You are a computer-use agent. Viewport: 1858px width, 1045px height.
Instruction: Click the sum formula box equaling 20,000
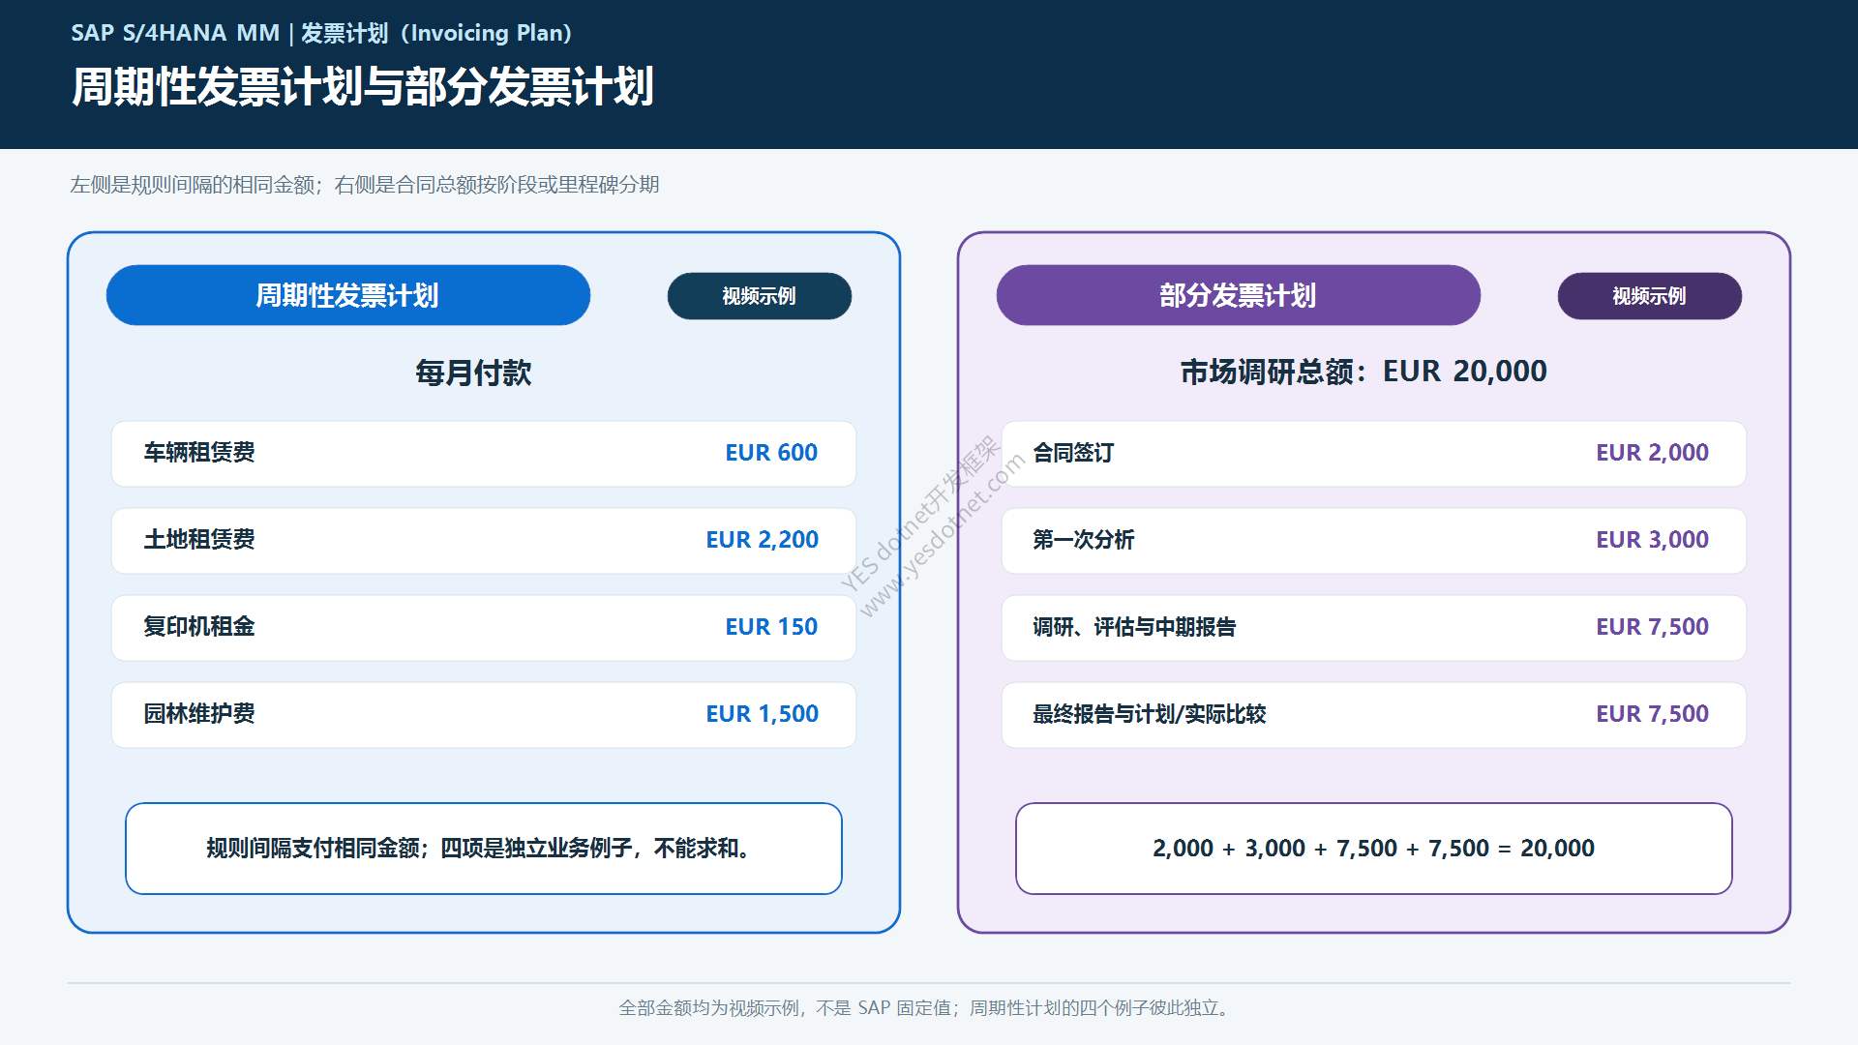pyautogui.click(x=1374, y=849)
